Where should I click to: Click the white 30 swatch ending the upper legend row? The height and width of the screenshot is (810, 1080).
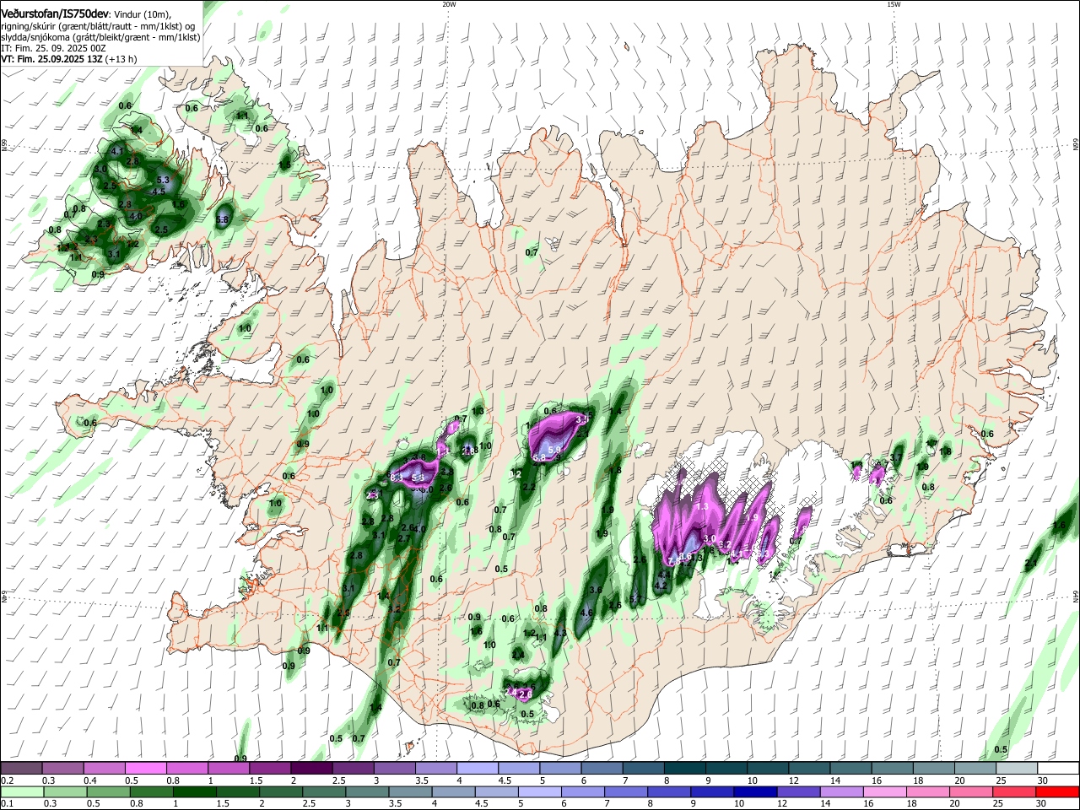pyautogui.click(x=1057, y=768)
